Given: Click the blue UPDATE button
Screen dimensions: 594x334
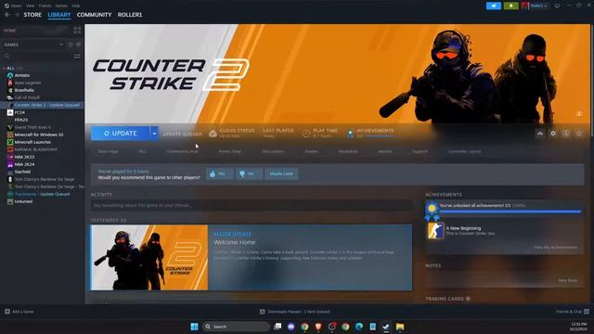Looking at the screenshot, I should [x=120, y=134].
